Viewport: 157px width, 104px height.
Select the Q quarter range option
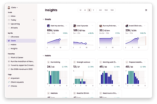point(89,10)
